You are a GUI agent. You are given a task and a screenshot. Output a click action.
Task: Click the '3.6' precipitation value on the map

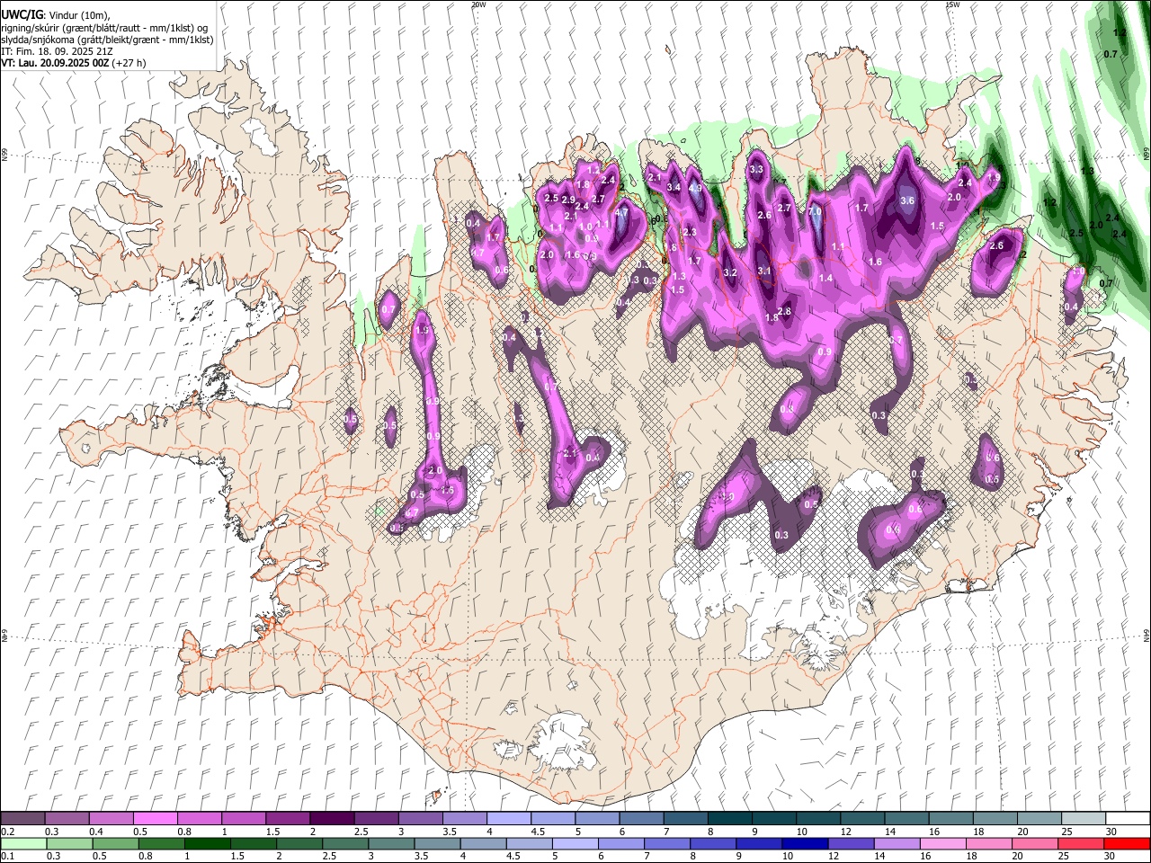pyautogui.click(x=907, y=200)
